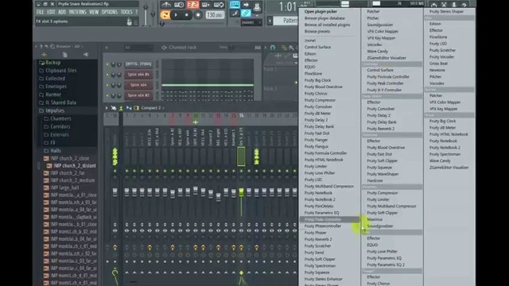Select the Spire x64 channel button

pos(138,85)
